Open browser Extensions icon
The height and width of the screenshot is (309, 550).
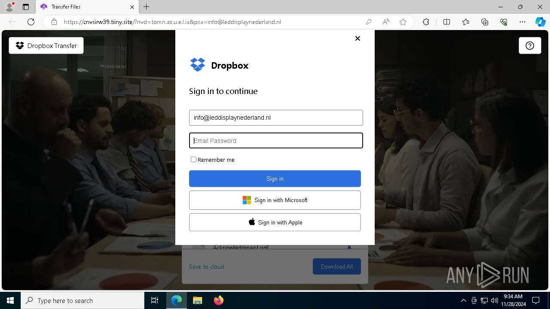click(x=426, y=22)
